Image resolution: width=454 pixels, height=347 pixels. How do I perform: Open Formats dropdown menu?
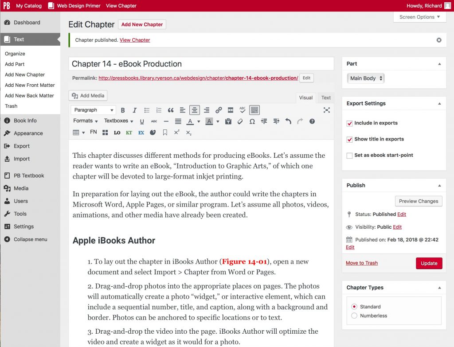click(86, 121)
